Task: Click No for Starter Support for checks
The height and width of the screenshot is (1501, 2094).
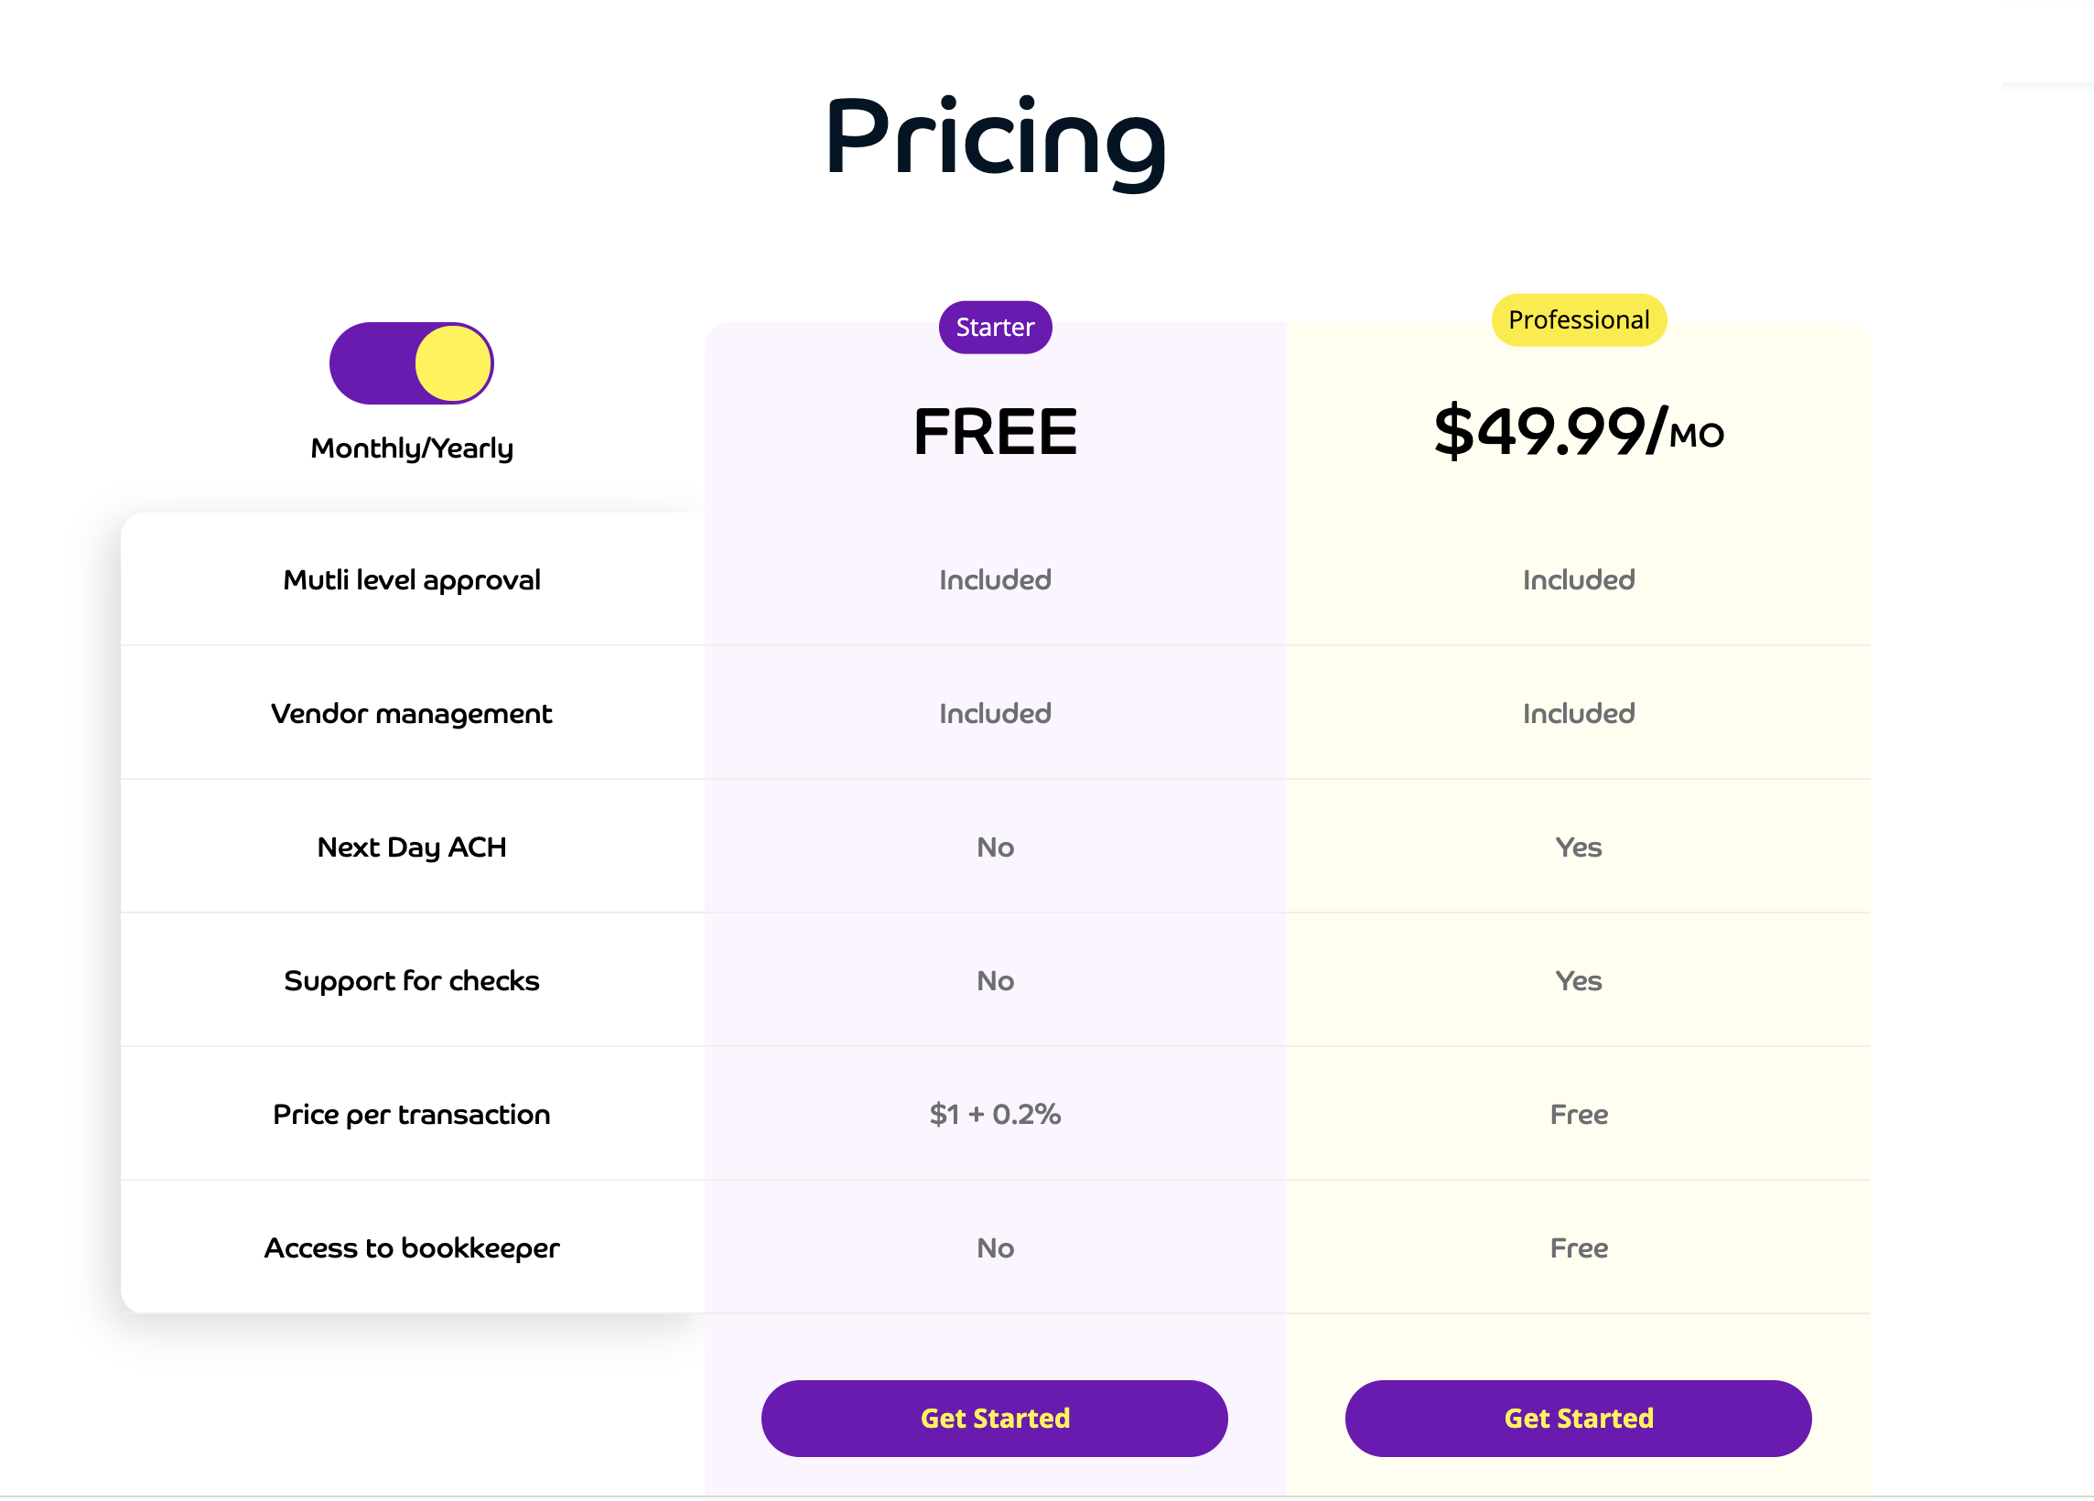Action: coord(994,980)
